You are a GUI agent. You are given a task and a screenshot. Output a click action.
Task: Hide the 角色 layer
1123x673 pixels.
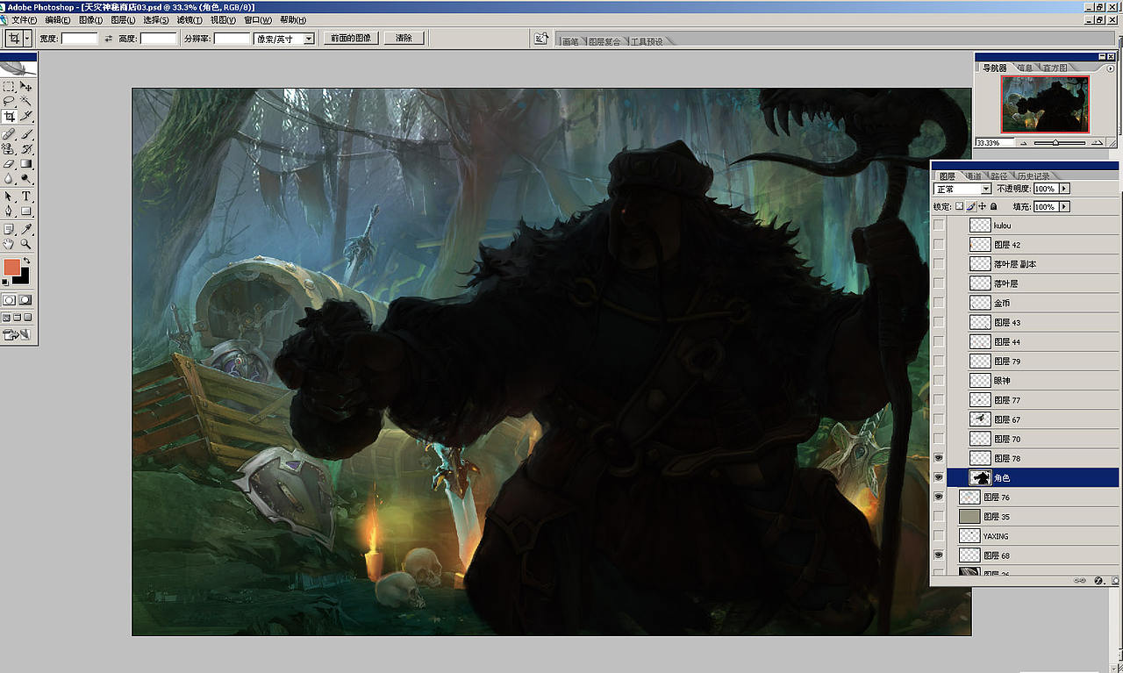tap(939, 477)
